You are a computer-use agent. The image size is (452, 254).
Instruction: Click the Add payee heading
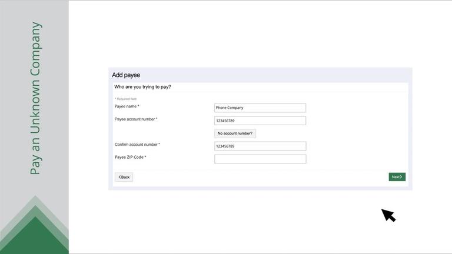pyautogui.click(x=126, y=75)
